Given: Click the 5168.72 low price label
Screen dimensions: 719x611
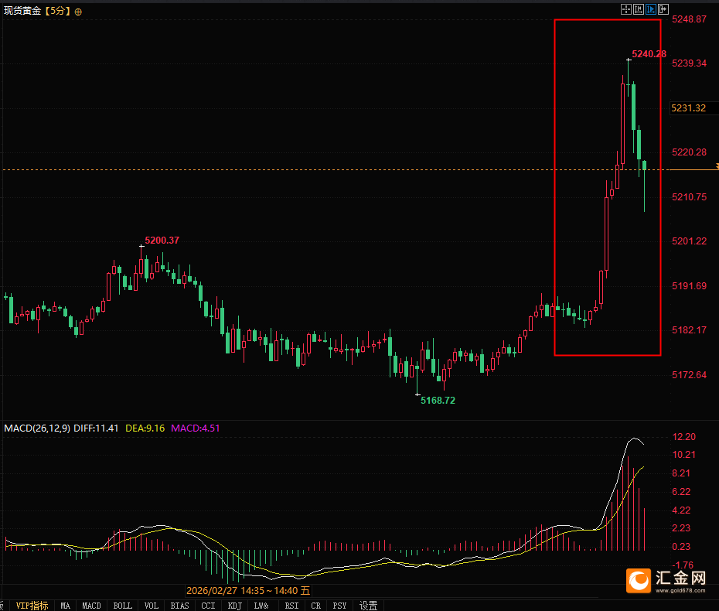Looking at the screenshot, I should (438, 401).
